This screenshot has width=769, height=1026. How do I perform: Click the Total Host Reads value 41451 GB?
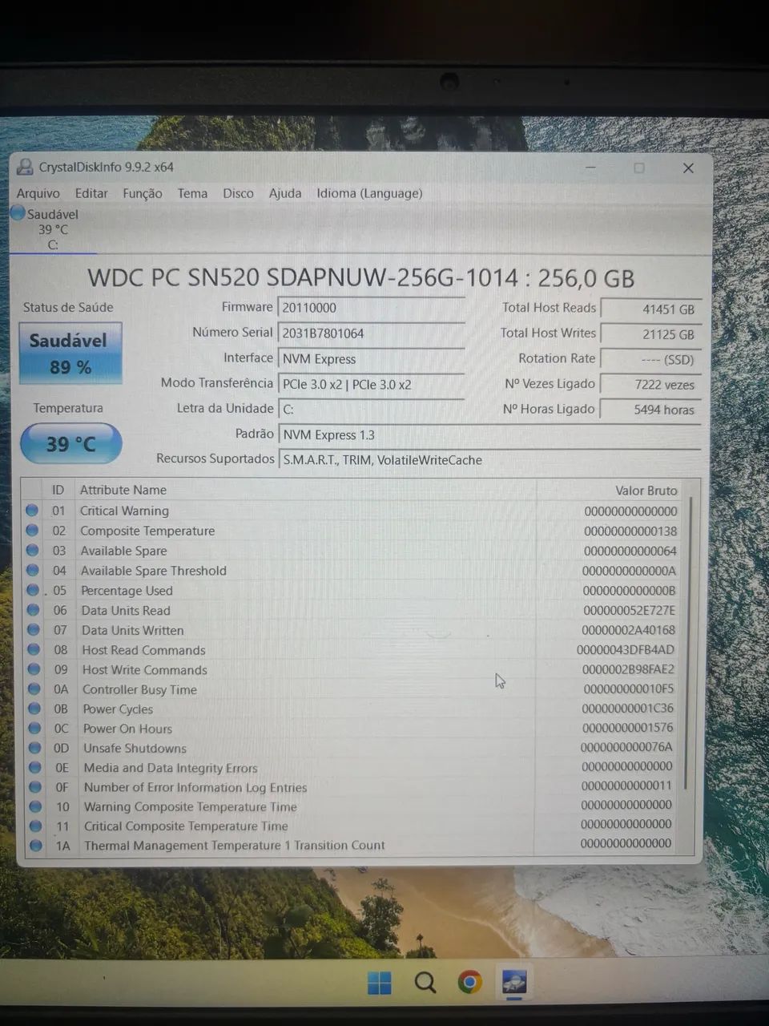click(651, 309)
